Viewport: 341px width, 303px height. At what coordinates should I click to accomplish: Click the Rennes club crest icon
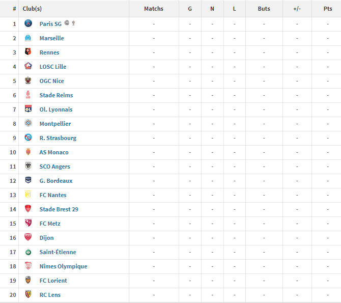28,52
